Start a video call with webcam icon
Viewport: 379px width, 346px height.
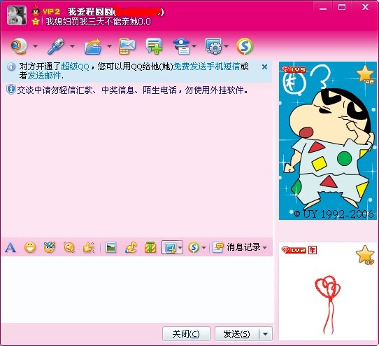(19, 46)
